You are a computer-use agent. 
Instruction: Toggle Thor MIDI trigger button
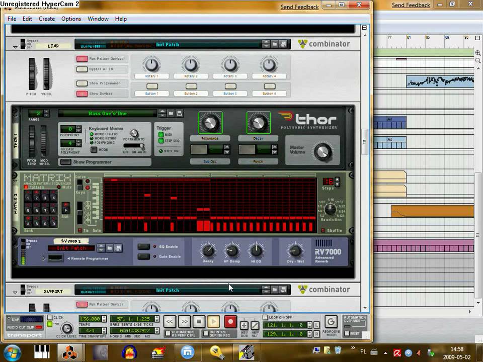coord(161,135)
